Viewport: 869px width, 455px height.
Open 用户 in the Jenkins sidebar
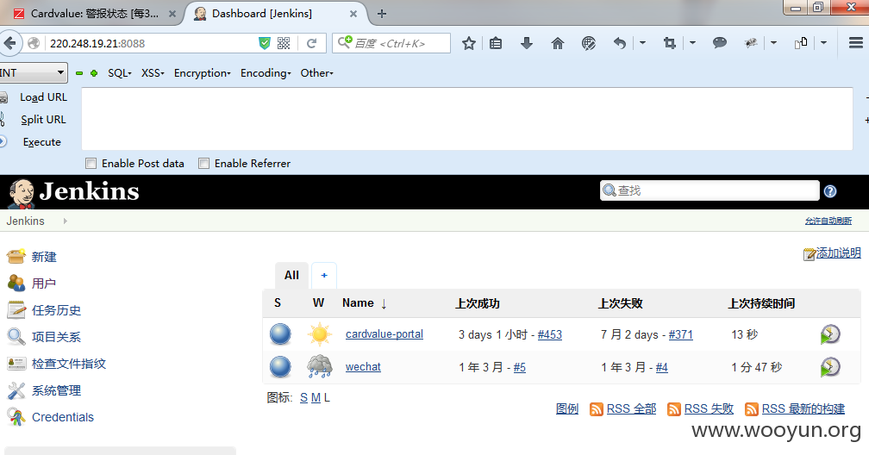pyautogui.click(x=44, y=284)
